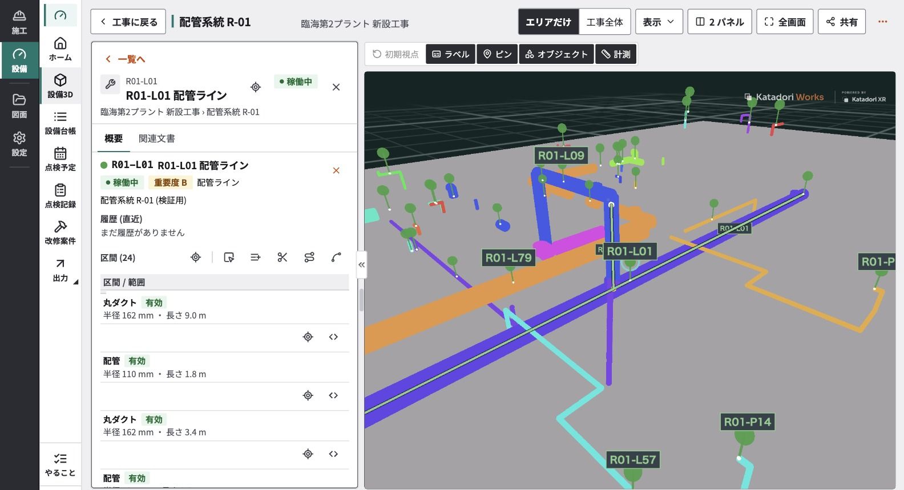Toggle ピン display

[498, 54]
